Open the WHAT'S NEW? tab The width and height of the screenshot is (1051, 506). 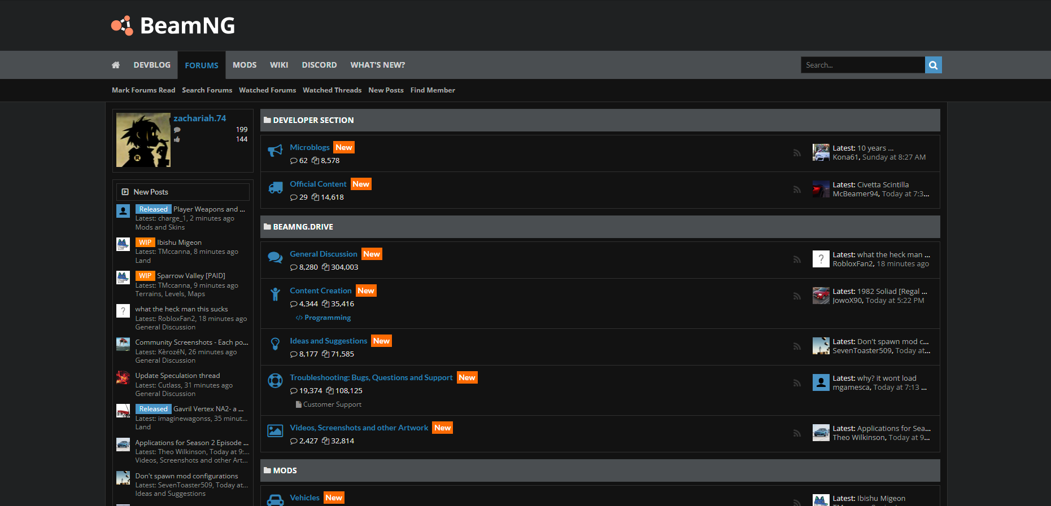point(378,65)
